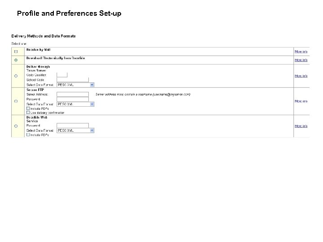This screenshot has height=242, width=323.
Task: Click the Web Service Password field
Action: [72, 125]
